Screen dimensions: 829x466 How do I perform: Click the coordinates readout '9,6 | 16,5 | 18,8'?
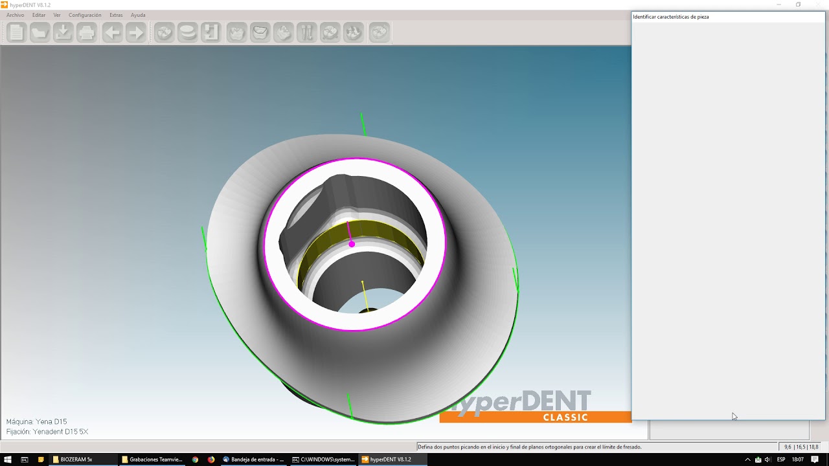point(801,447)
